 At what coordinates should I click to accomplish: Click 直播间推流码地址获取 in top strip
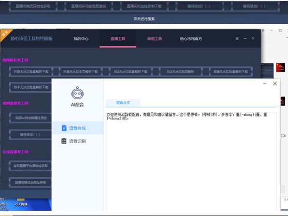pyautogui.click(x=33, y=6)
